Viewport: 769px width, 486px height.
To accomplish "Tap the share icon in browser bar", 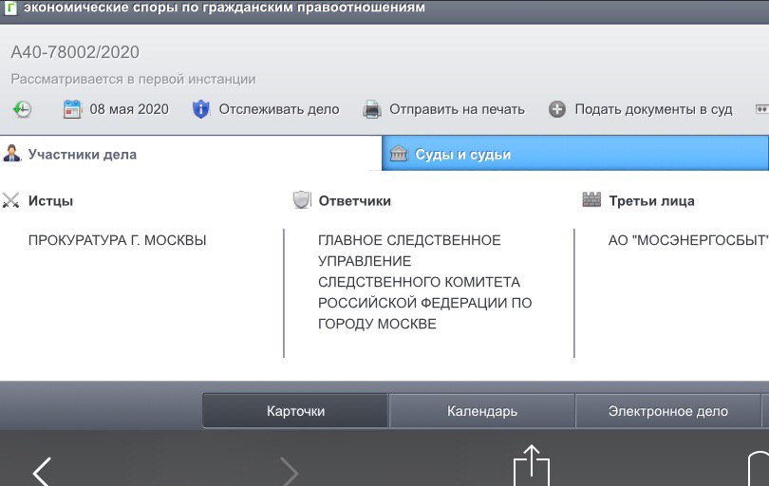I will point(531,465).
